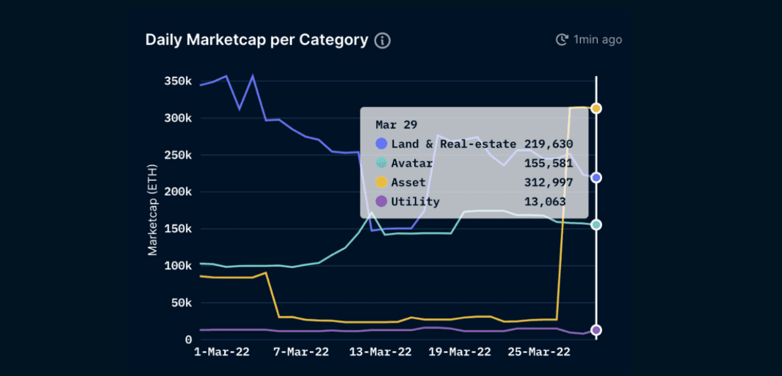
Task: Click the purple Utility endpoint marker
Action: pos(596,330)
